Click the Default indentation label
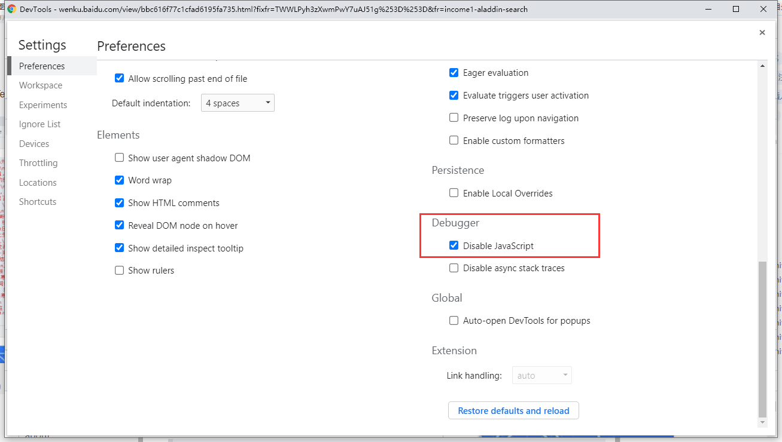Image resolution: width=782 pixels, height=442 pixels. pos(151,103)
